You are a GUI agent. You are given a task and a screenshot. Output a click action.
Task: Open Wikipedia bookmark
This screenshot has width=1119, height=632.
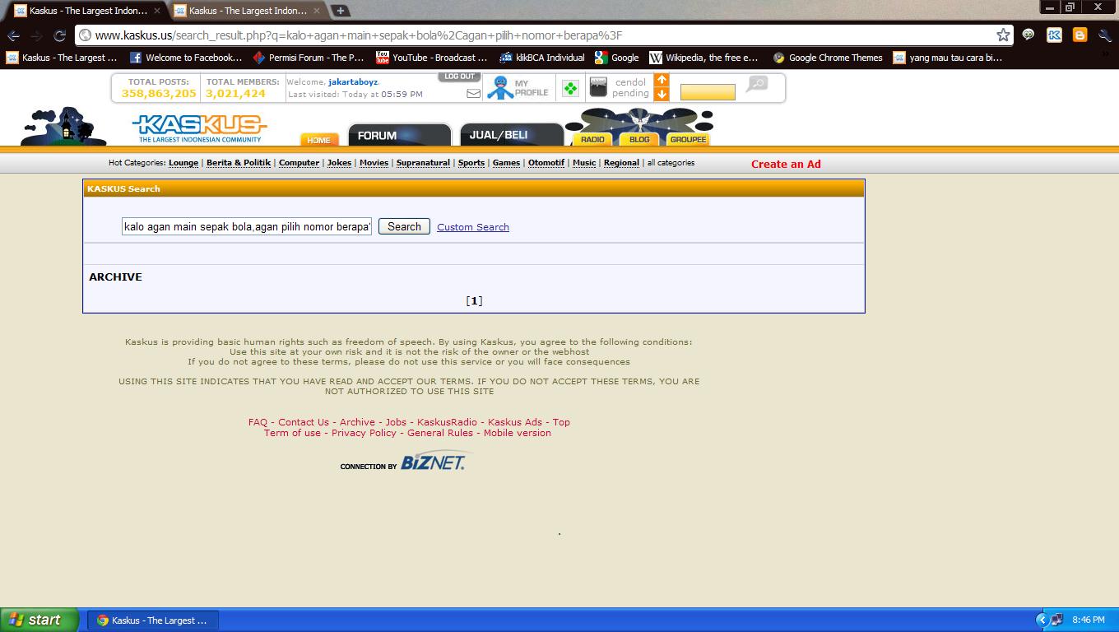703,58
